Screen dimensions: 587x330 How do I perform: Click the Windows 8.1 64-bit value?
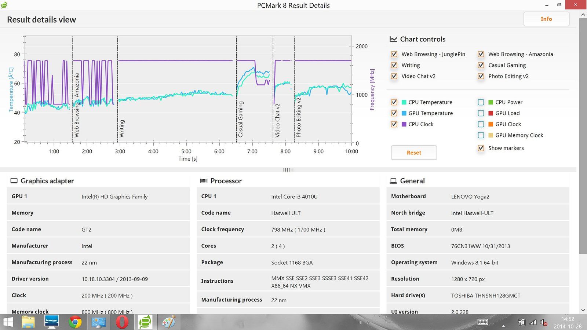coord(475,263)
